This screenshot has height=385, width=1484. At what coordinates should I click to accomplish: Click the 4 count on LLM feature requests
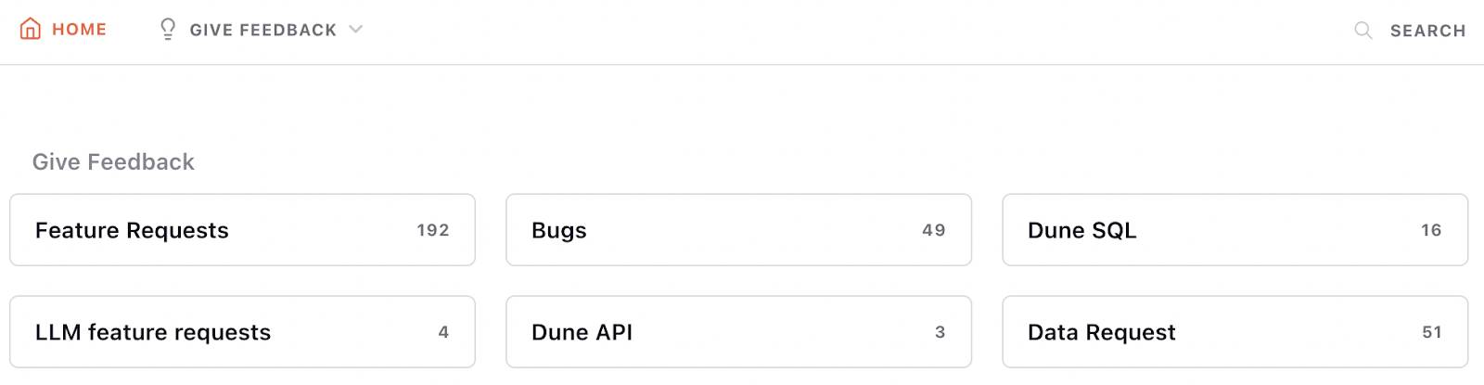coord(443,332)
